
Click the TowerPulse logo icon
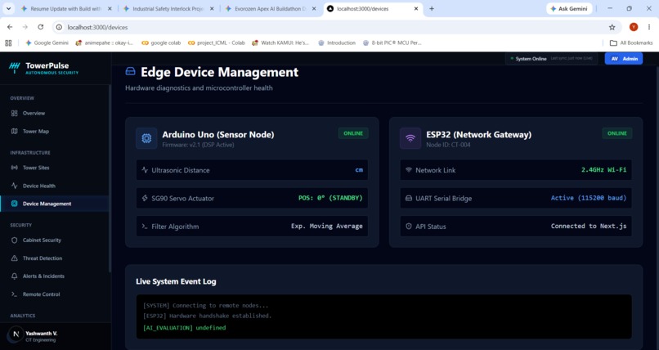[x=14, y=68]
